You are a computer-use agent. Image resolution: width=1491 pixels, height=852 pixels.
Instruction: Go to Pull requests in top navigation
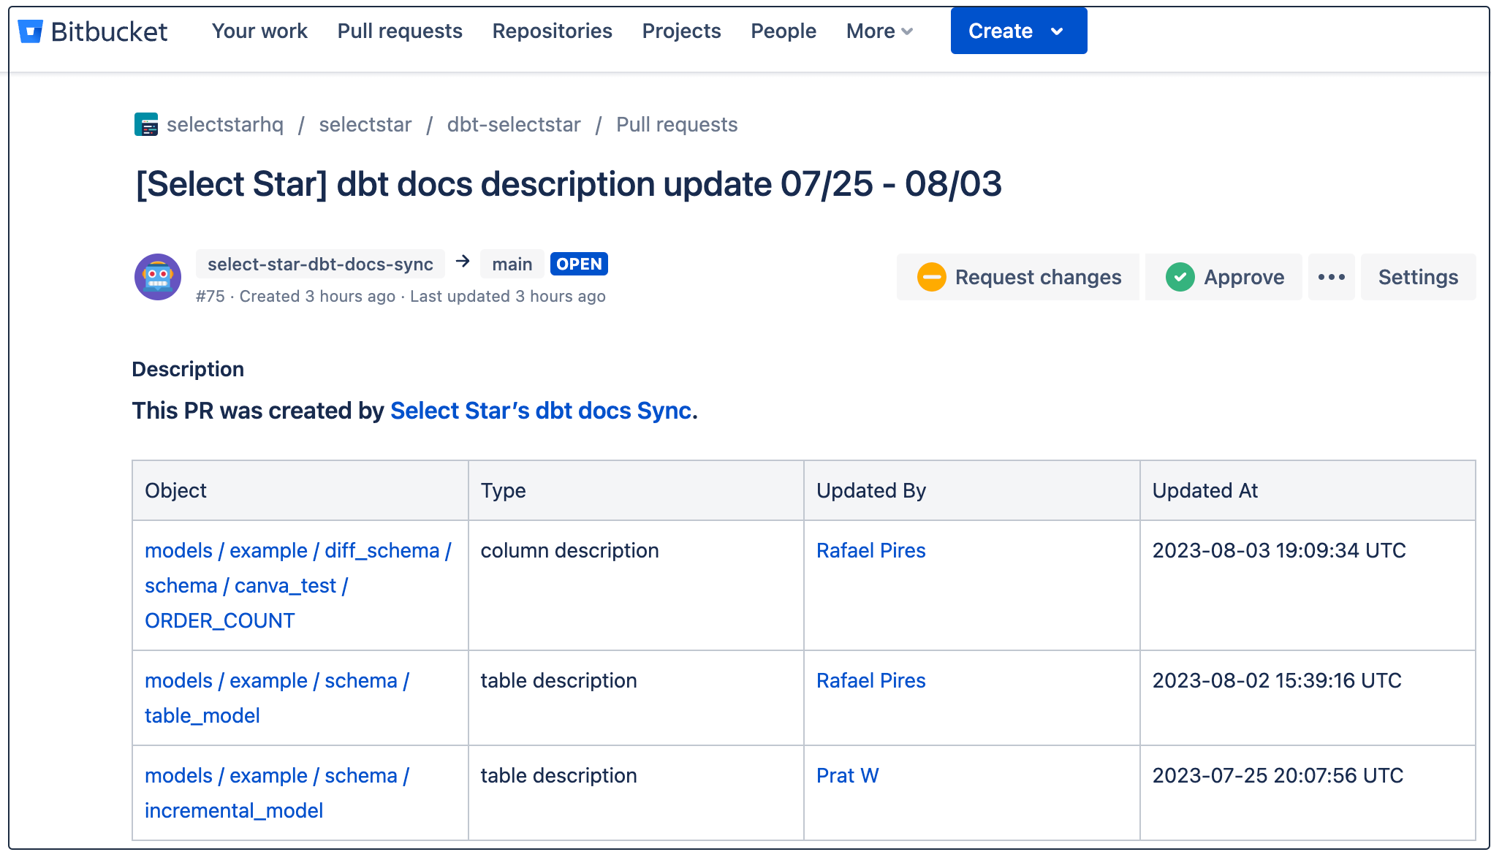(400, 31)
